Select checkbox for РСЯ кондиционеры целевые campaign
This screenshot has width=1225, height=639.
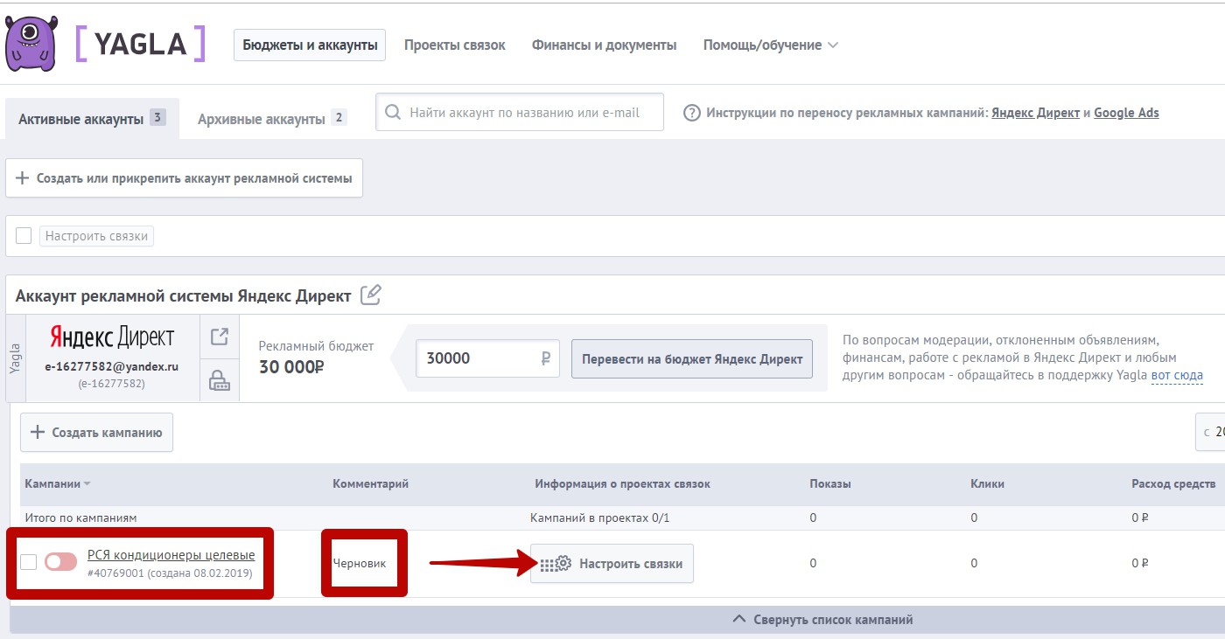[x=28, y=562]
